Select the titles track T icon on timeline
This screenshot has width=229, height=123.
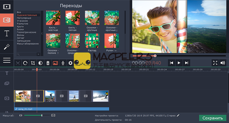[7, 73]
